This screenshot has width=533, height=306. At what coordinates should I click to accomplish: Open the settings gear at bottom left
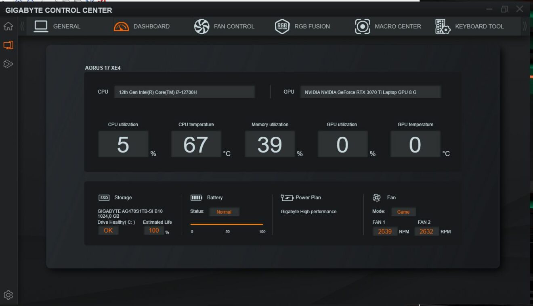tap(8, 295)
